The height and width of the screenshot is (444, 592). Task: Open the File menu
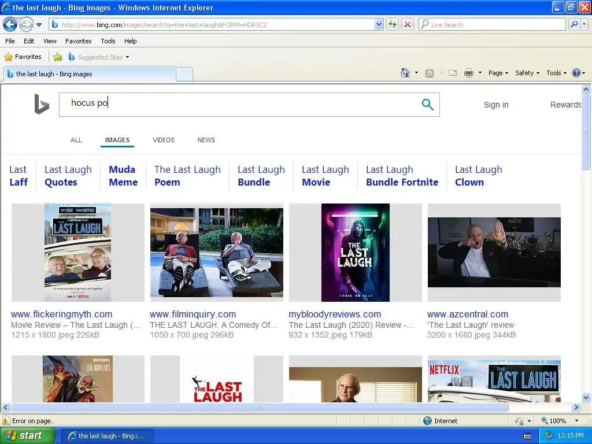(10, 41)
